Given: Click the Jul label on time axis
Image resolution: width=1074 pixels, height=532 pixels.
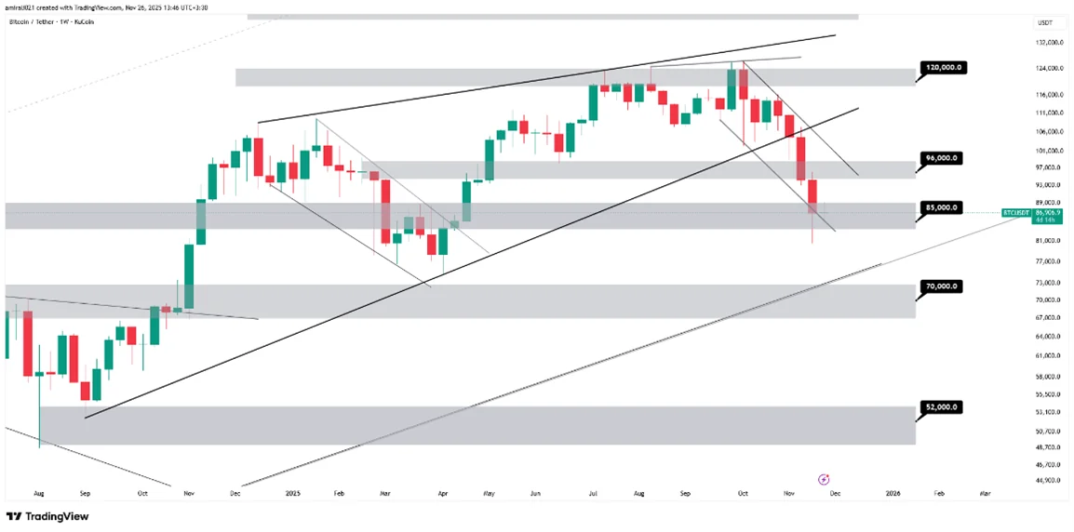Looking at the screenshot, I should [x=593, y=492].
